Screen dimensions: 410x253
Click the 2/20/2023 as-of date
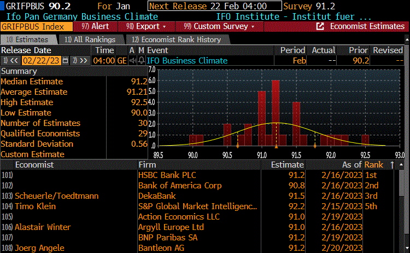pyautogui.click(x=342, y=248)
